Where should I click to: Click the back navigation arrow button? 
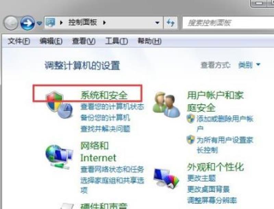click(x=11, y=23)
